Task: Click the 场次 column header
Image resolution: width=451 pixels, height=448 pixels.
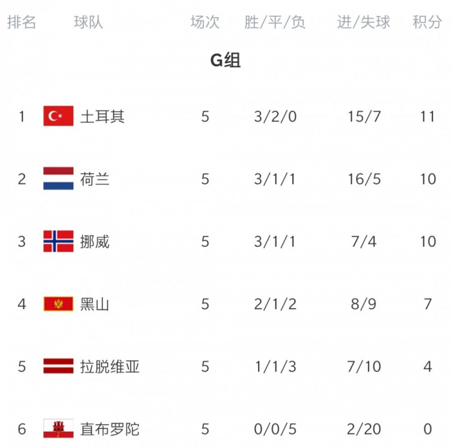Action: pos(205,22)
